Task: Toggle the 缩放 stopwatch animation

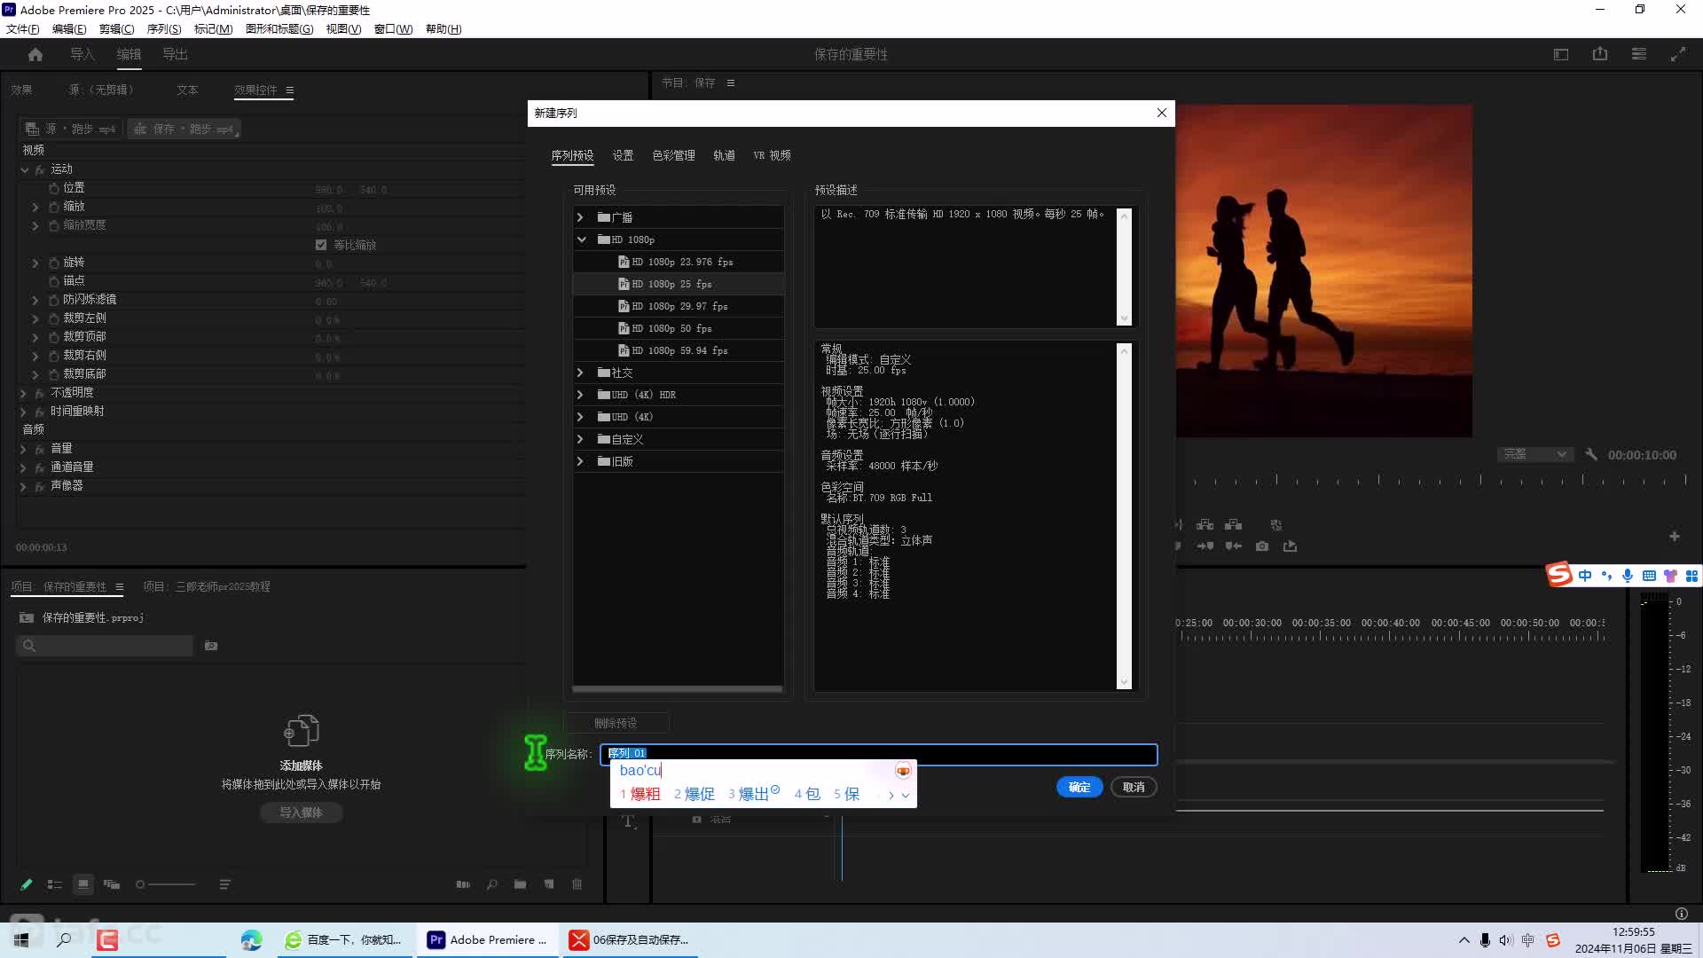Action: [54, 207]
